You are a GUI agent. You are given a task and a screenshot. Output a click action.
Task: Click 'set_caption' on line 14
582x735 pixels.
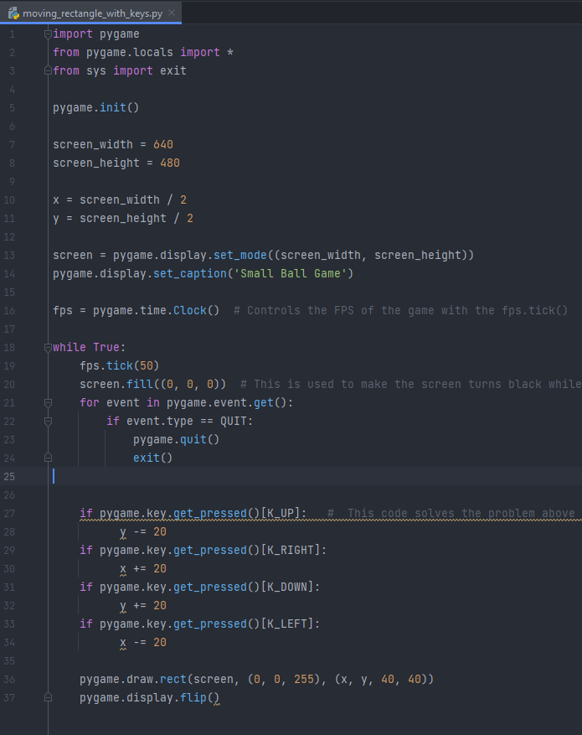pos(190,273)
